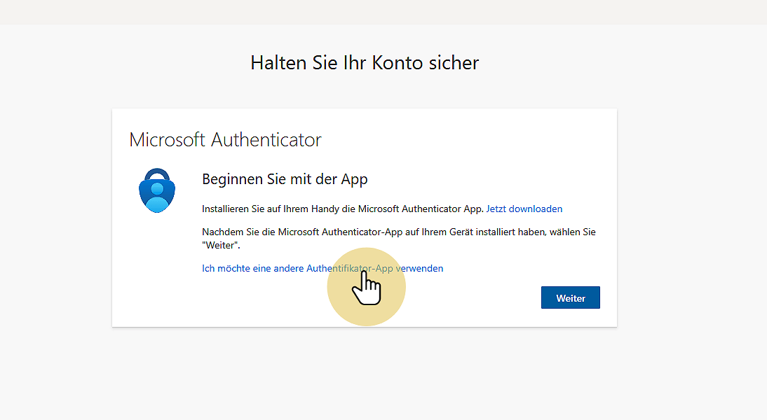The width and height of the screenshot is (767, 420).
Task: Click the 'Microsoft Authenticator' card title
Action: click(x=225, y=139)
